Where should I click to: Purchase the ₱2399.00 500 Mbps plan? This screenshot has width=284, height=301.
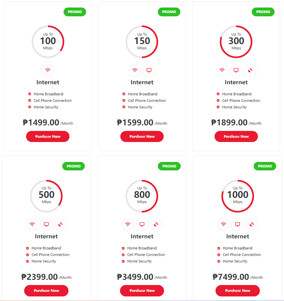click(x=46, y=291)
